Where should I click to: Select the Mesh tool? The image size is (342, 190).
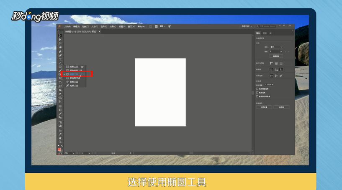click(60, 106)
